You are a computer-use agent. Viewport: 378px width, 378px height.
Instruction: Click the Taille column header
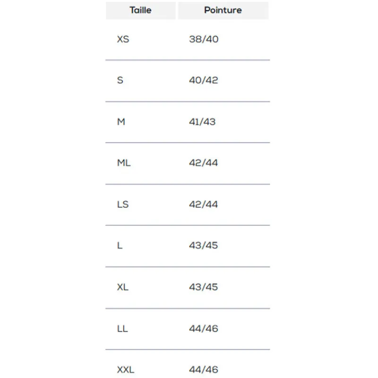[140, 10]
